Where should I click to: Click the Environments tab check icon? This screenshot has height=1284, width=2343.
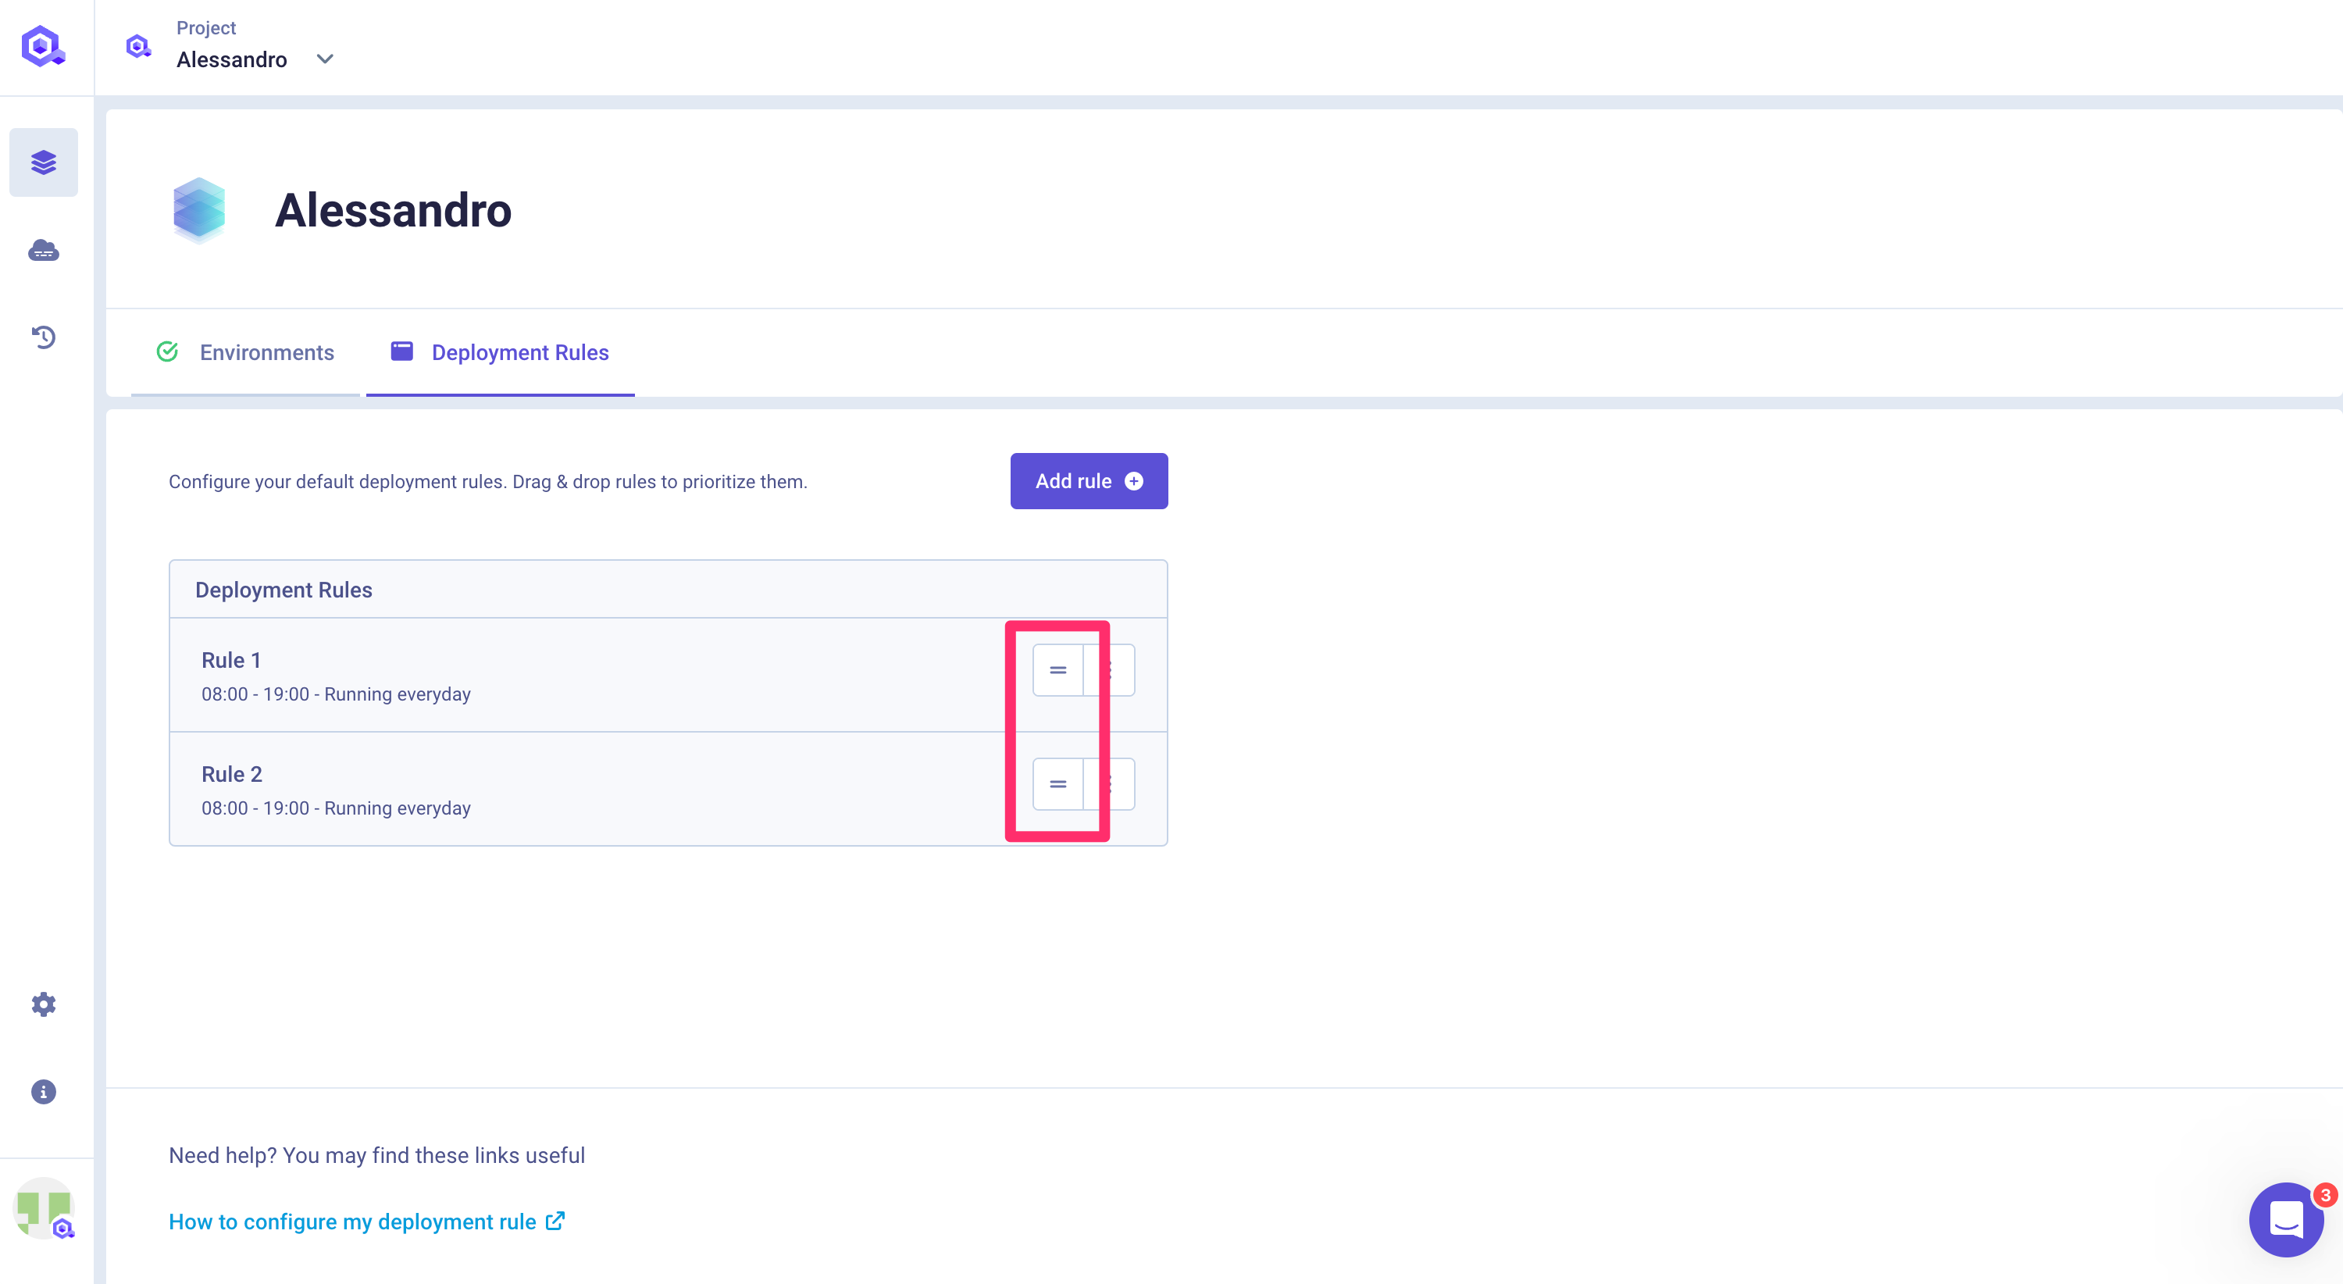click(x=167, y=352)
